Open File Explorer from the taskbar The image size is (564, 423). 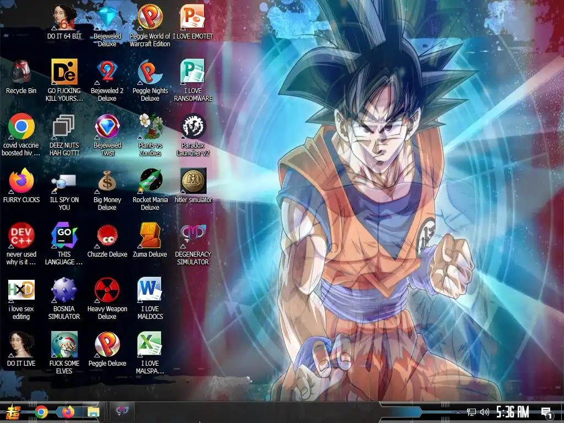click(94, 412)
